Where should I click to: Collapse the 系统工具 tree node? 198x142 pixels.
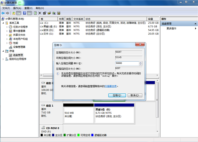tap(3, 23)
